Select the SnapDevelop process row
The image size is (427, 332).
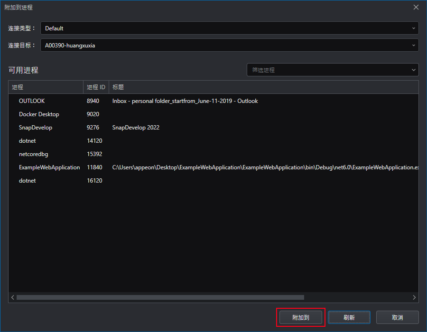[x=213, y=128]
